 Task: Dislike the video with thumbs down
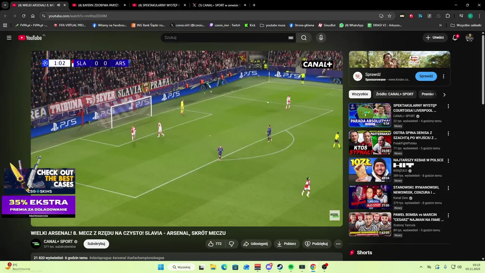tap(232, 244)
